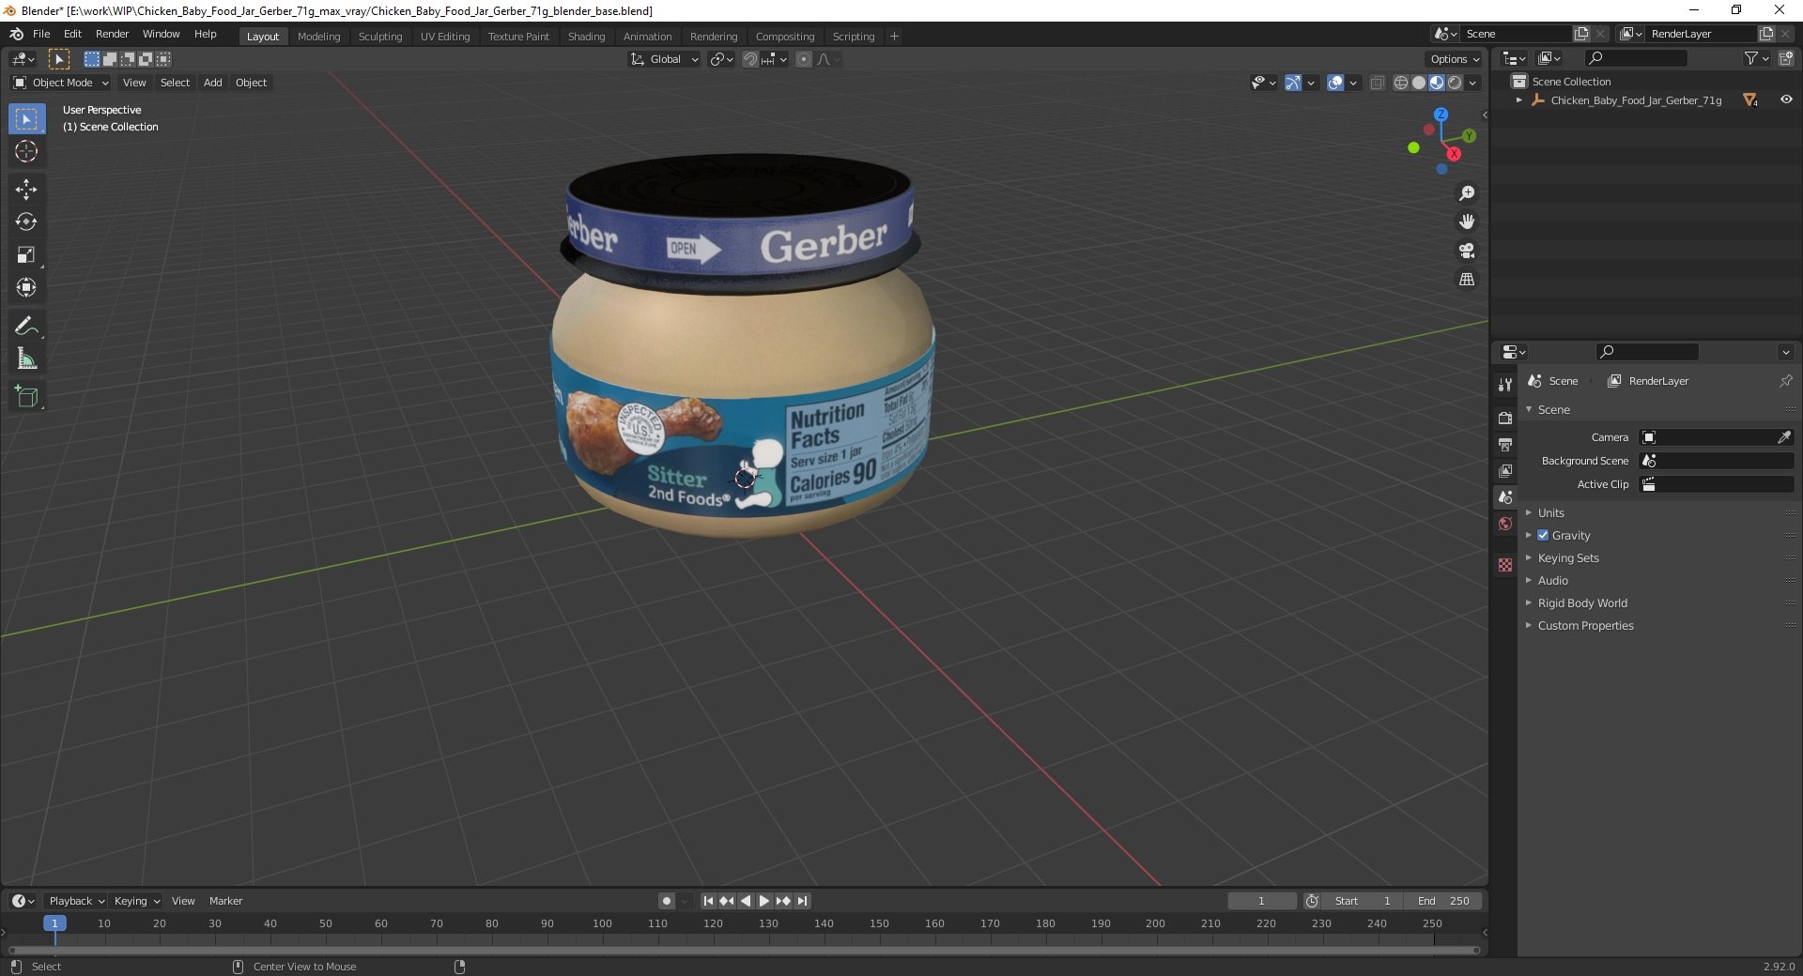This screenshot has width=1803, height=976.
Task: Expand the Keying Sets panel
Action: (1567, 557)
